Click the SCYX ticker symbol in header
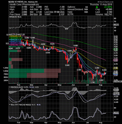The height and width of the screenshot is (124, 122). (x=11, y=2)
